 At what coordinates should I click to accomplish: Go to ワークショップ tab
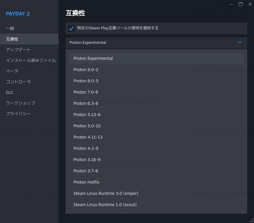(x=29, y=103)
